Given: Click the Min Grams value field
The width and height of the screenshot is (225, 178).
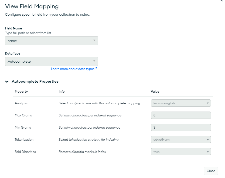Looking at the screenshot, I should point(180,127).
